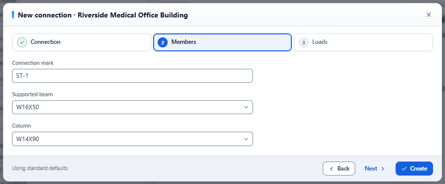Advance with the Next button

coord(375,169)
